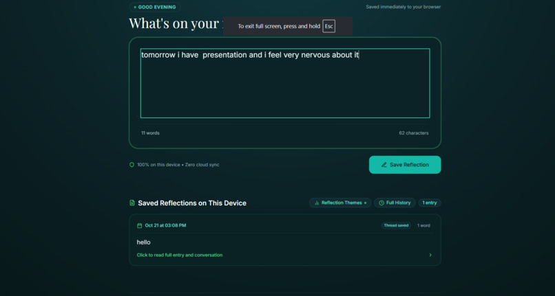Click inside the reflection text area
The width and height of the screenshot is (555, 296).
click(285, 83)
